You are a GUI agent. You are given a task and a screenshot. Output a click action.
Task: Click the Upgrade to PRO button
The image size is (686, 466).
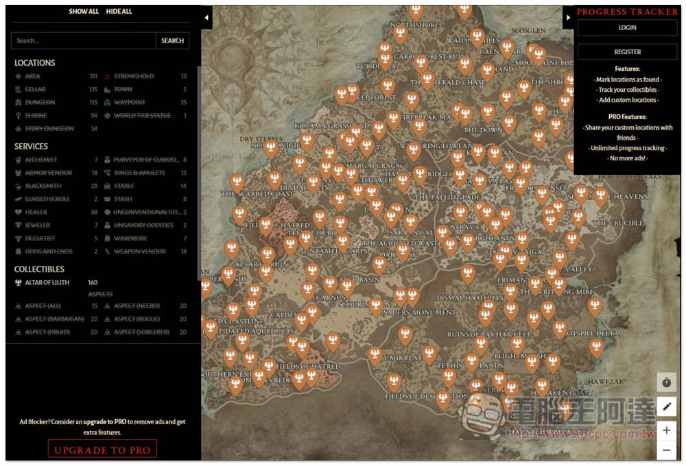click(102, 450)
